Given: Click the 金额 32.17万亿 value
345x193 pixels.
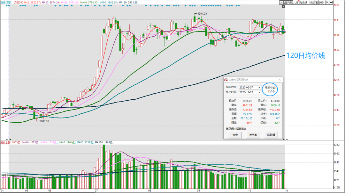Looking at the screenshot, I should coord(246,118).
